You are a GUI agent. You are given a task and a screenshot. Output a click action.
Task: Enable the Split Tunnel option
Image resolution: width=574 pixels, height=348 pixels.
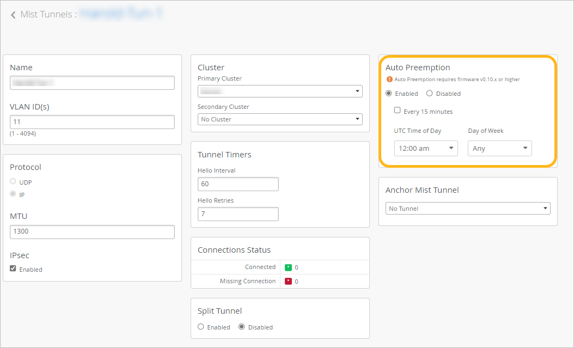[201, 327]
